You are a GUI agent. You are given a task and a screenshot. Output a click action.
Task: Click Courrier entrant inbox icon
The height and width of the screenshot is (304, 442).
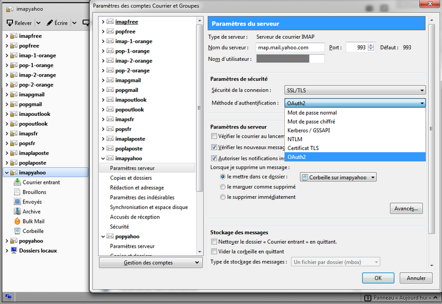17,182
